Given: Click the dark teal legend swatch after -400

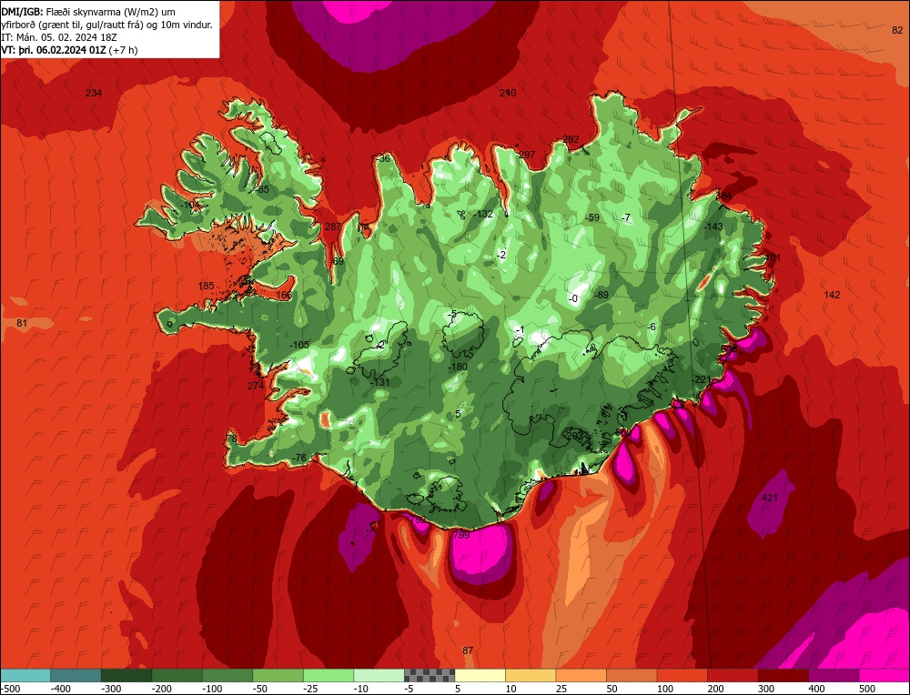Looking at the screenshot, I should (x=76, y=675).
